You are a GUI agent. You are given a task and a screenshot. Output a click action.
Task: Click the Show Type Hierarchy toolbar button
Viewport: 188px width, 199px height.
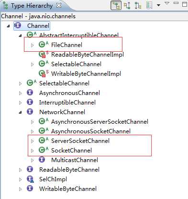coord(116,5)
